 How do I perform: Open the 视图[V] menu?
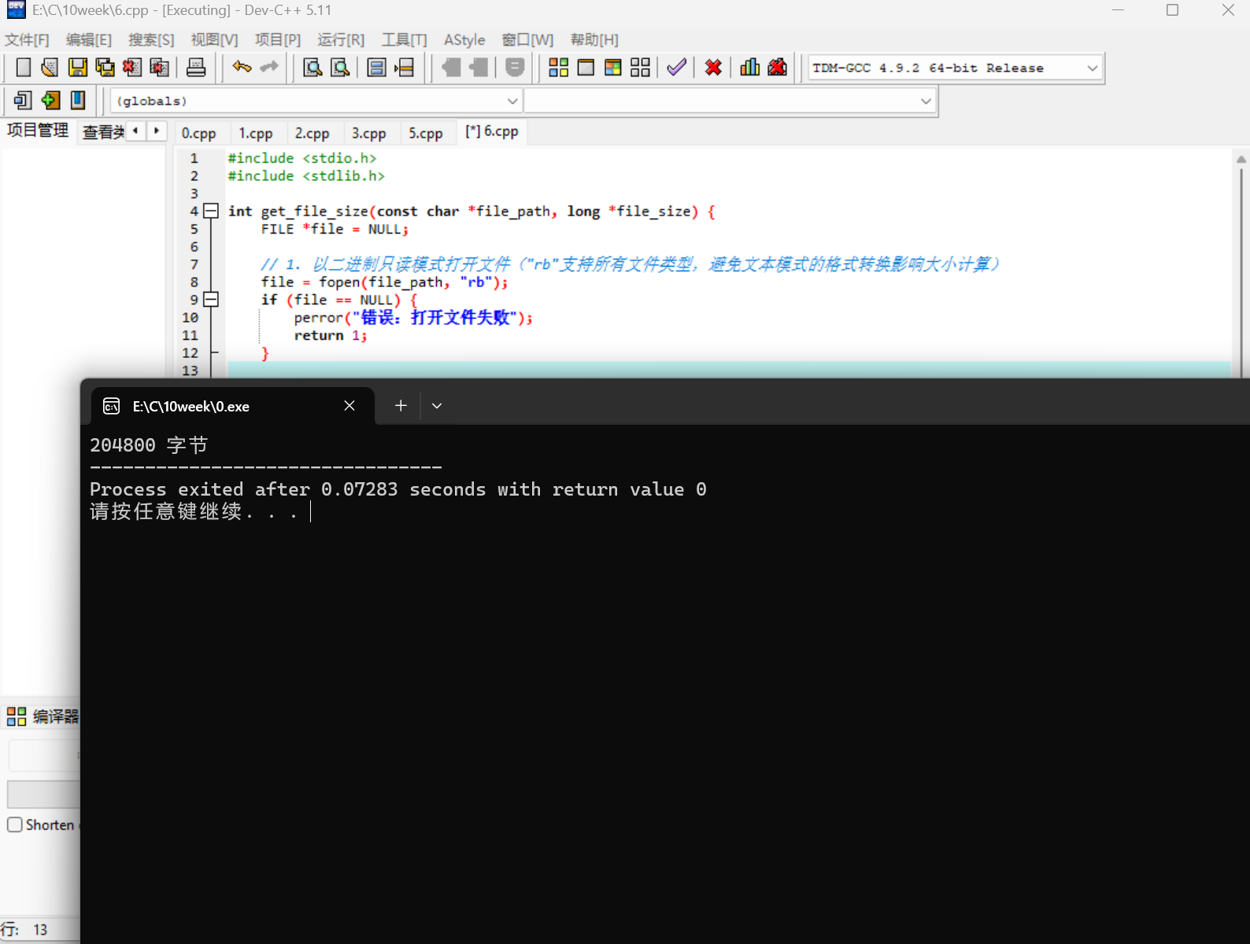point(214,39)
